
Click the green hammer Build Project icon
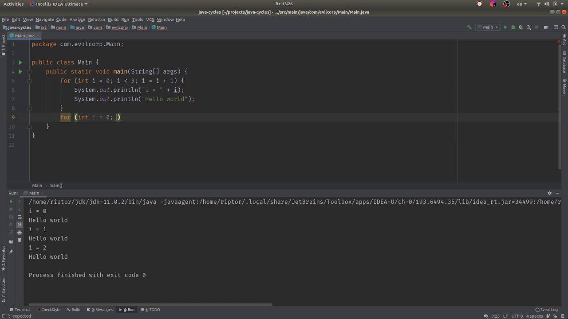(469, 27)
